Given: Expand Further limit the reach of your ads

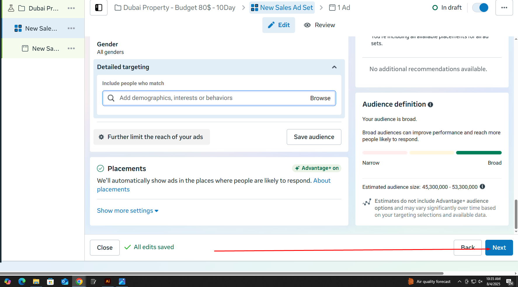Looking at the screenshot, I should click(152, 137).
